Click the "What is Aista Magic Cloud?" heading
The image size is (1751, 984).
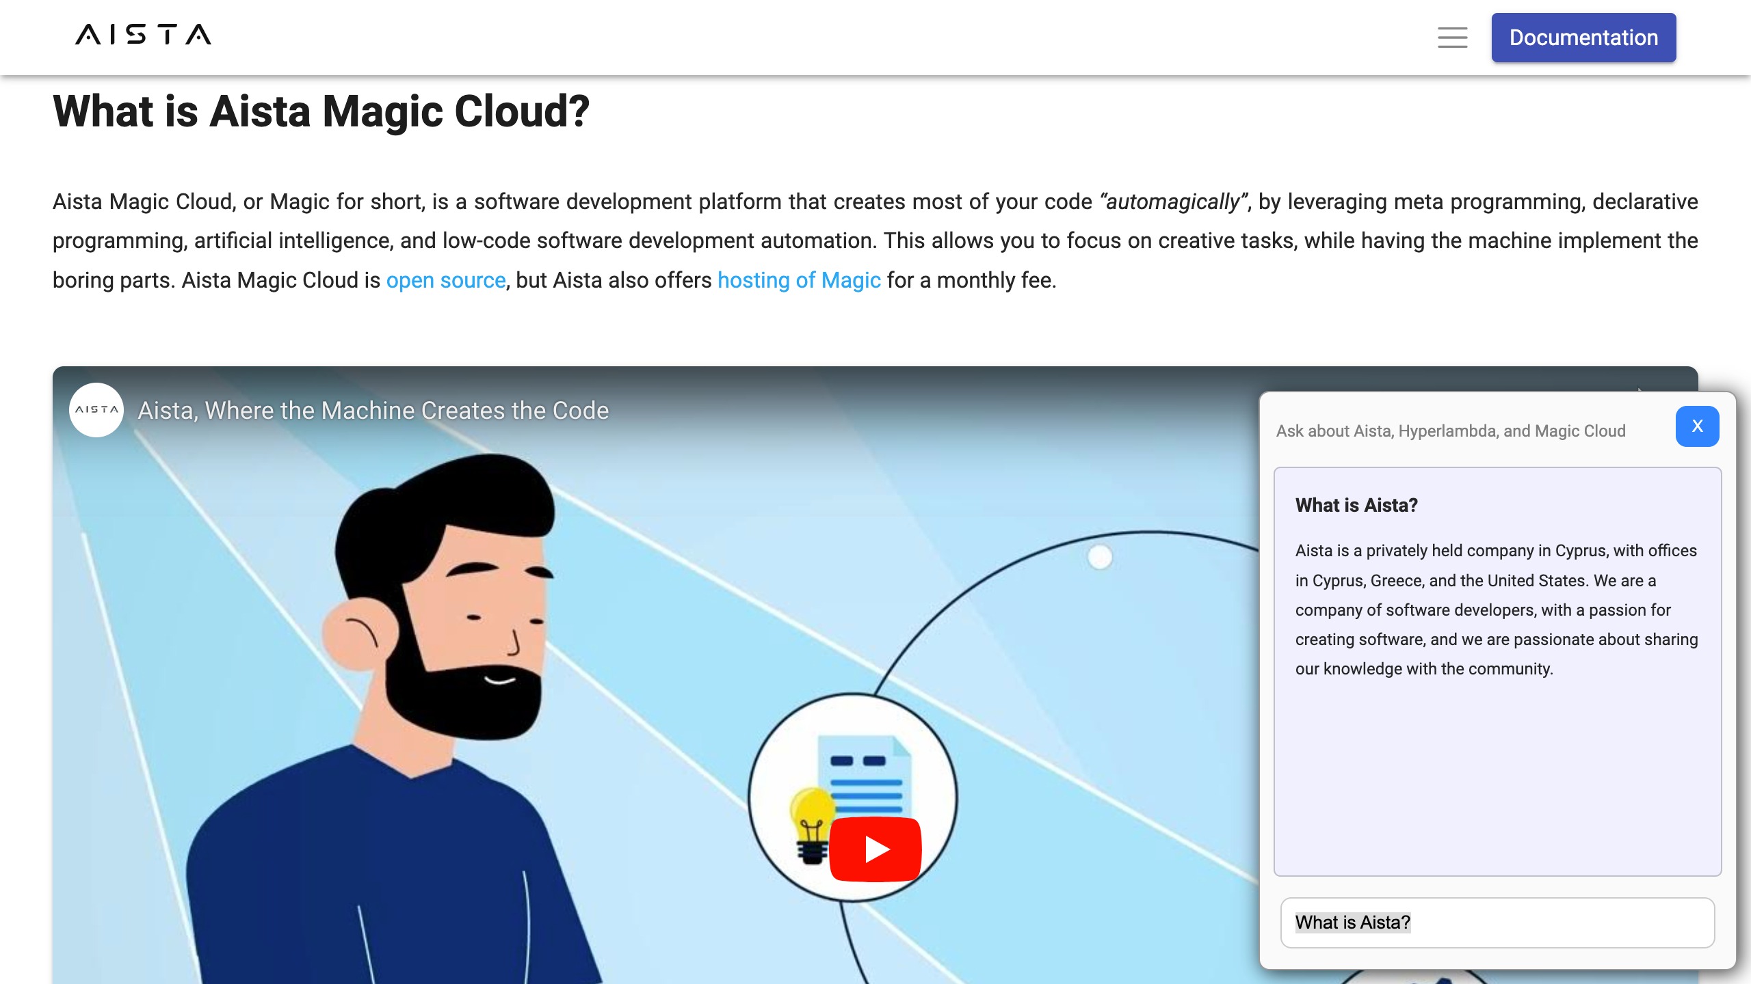321,111
